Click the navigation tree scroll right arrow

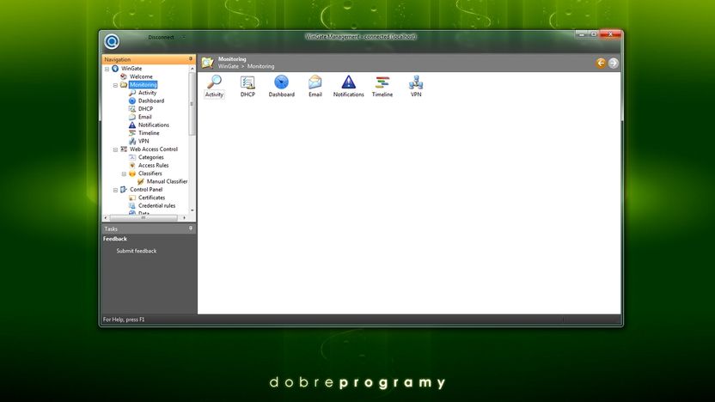click(184, 218)
